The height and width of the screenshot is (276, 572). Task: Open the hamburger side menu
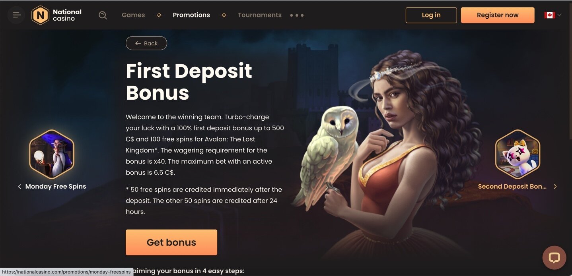[16, 15]
